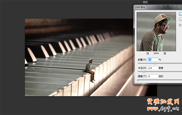Click the Threshold (阈值) value field

(x=153, y=76)
